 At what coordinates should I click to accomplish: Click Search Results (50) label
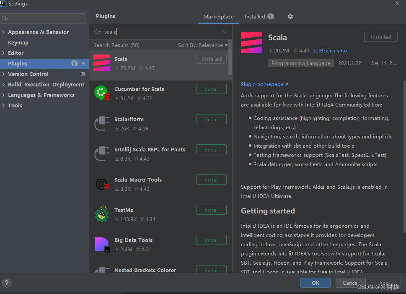click(116, 45)
